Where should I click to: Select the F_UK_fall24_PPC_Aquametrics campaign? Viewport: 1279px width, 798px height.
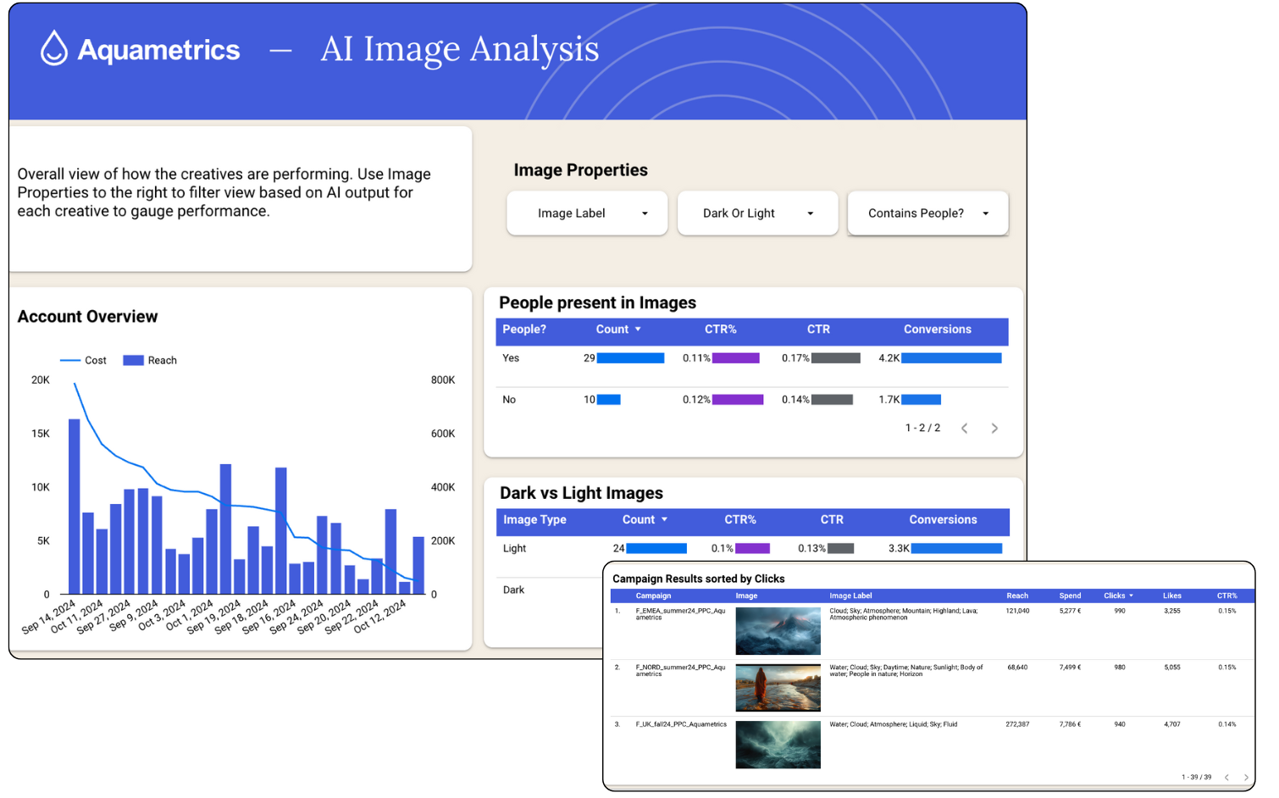pos(681,724)
